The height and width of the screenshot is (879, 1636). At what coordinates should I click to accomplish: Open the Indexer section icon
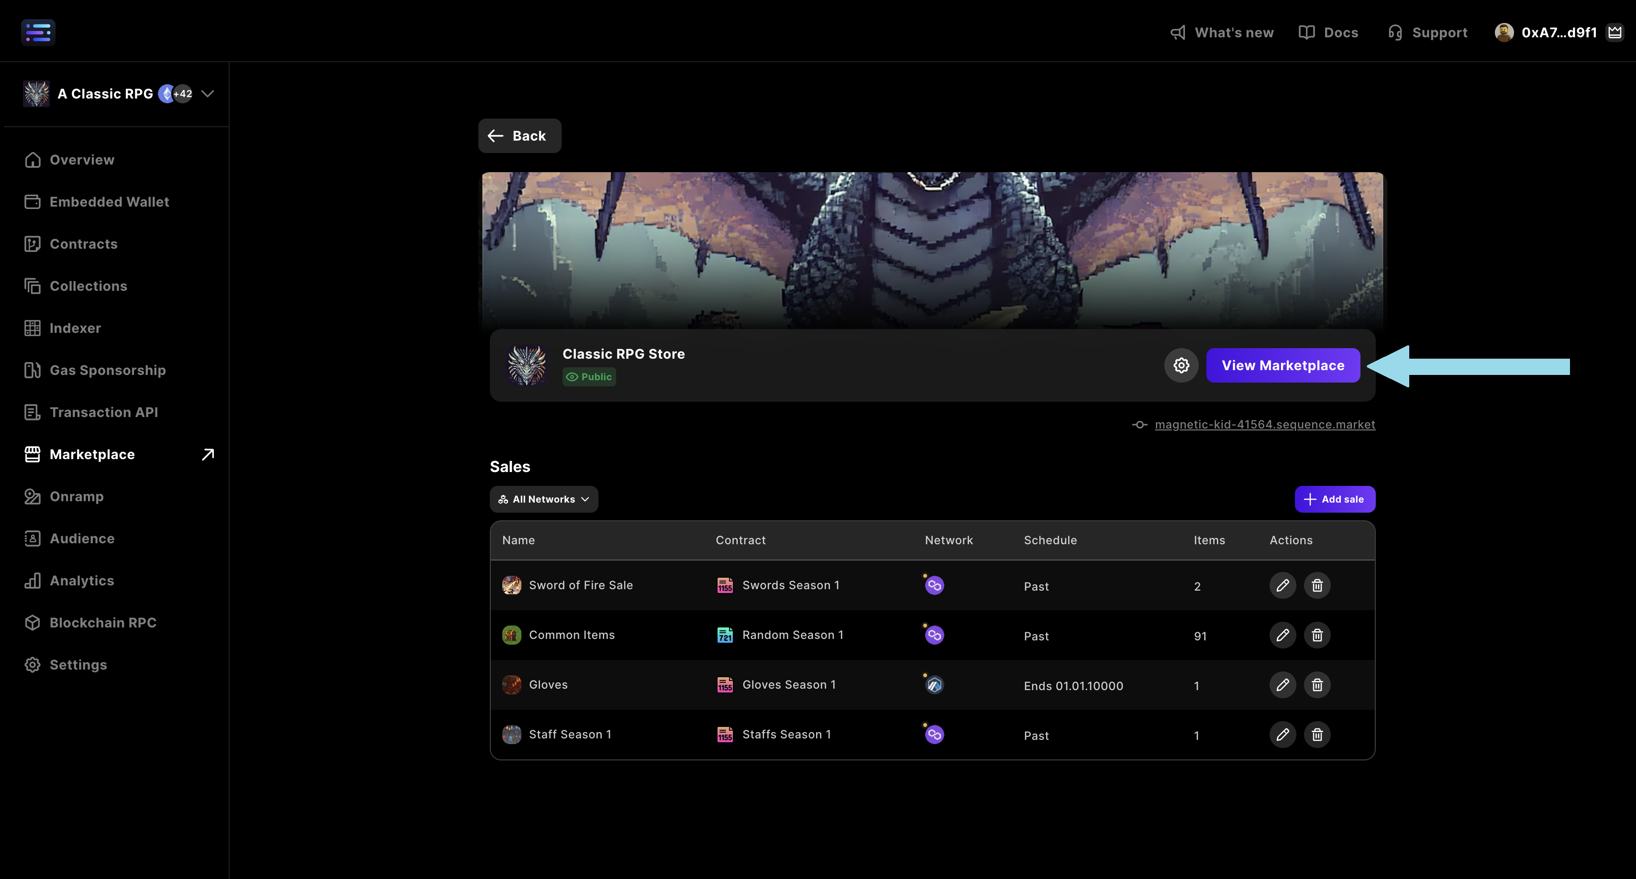click(33, 328)
